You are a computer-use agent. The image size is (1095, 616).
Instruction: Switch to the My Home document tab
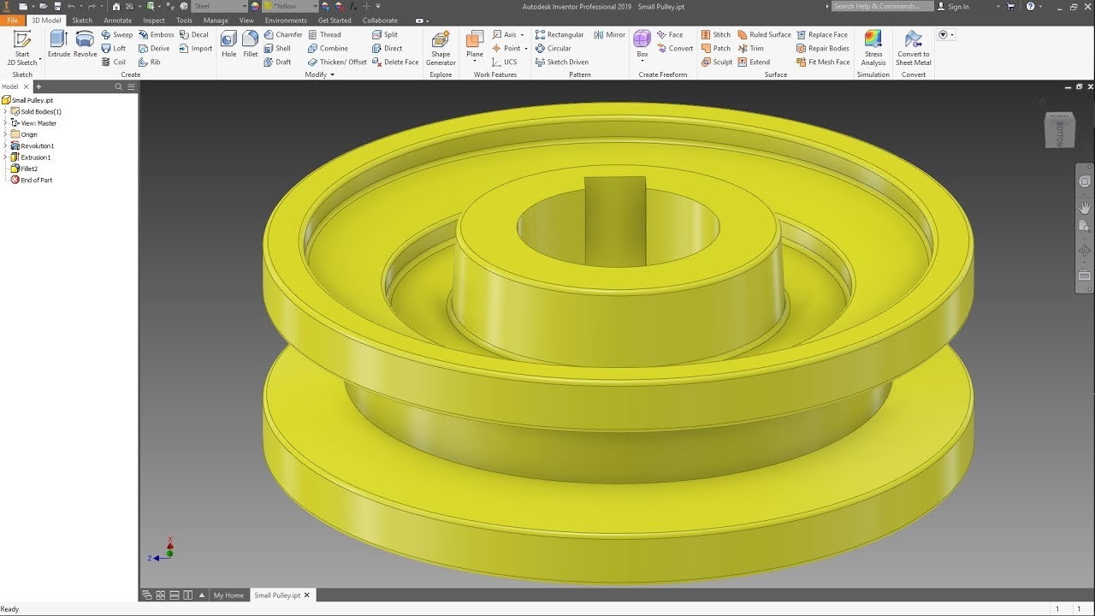[x=228, y=595]
